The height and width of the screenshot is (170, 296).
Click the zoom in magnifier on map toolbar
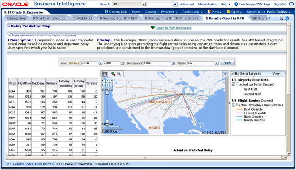pos(113,74)
